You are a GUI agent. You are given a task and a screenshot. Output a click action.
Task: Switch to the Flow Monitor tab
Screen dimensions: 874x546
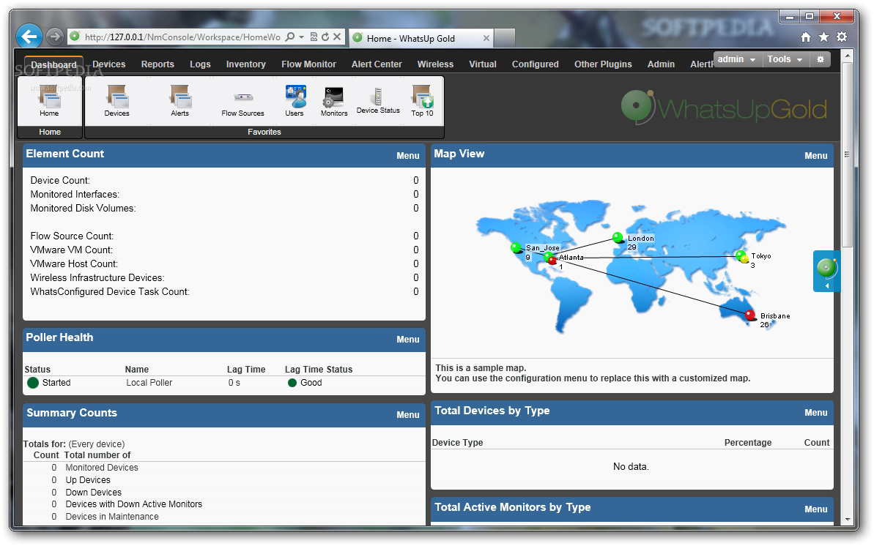[x=309, y=64]
